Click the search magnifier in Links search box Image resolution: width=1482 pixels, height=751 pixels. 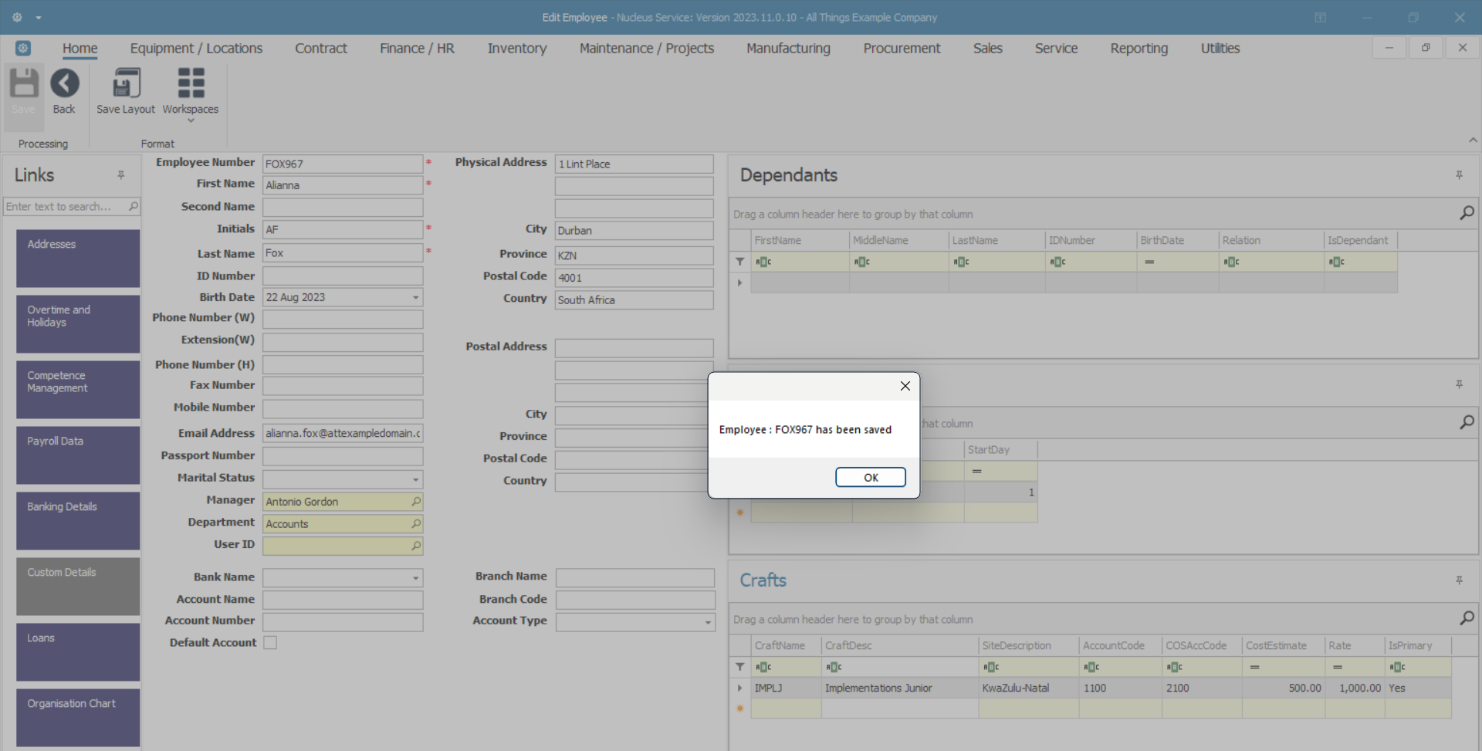coord(134,206)
